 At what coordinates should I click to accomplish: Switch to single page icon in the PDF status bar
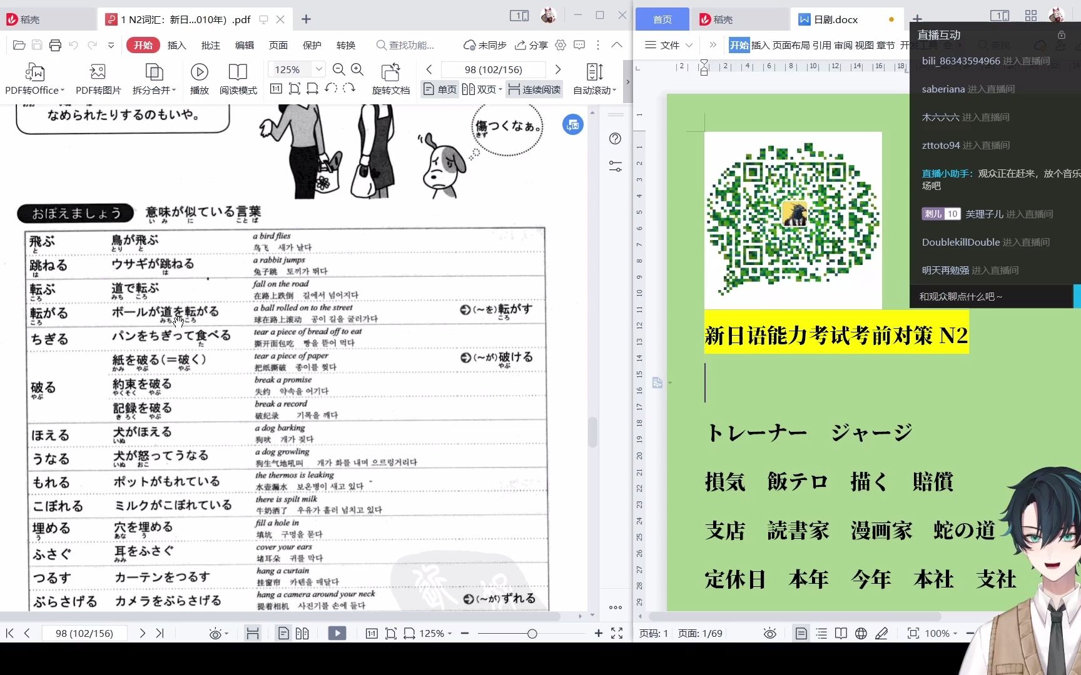(x=283, y=633)
